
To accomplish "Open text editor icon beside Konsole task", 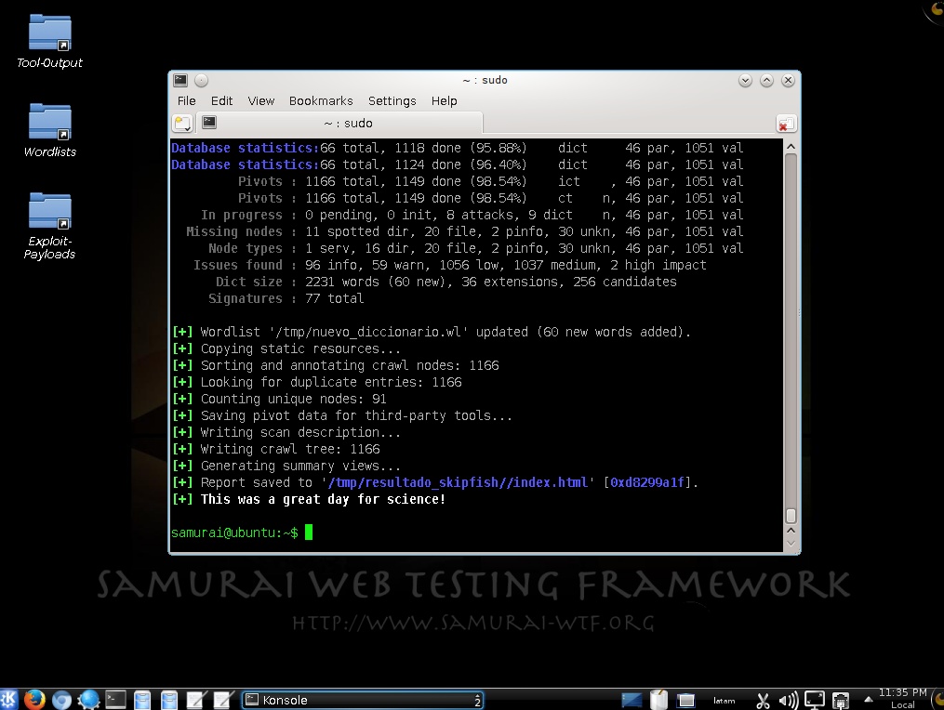I will click(x=223, y=700).
